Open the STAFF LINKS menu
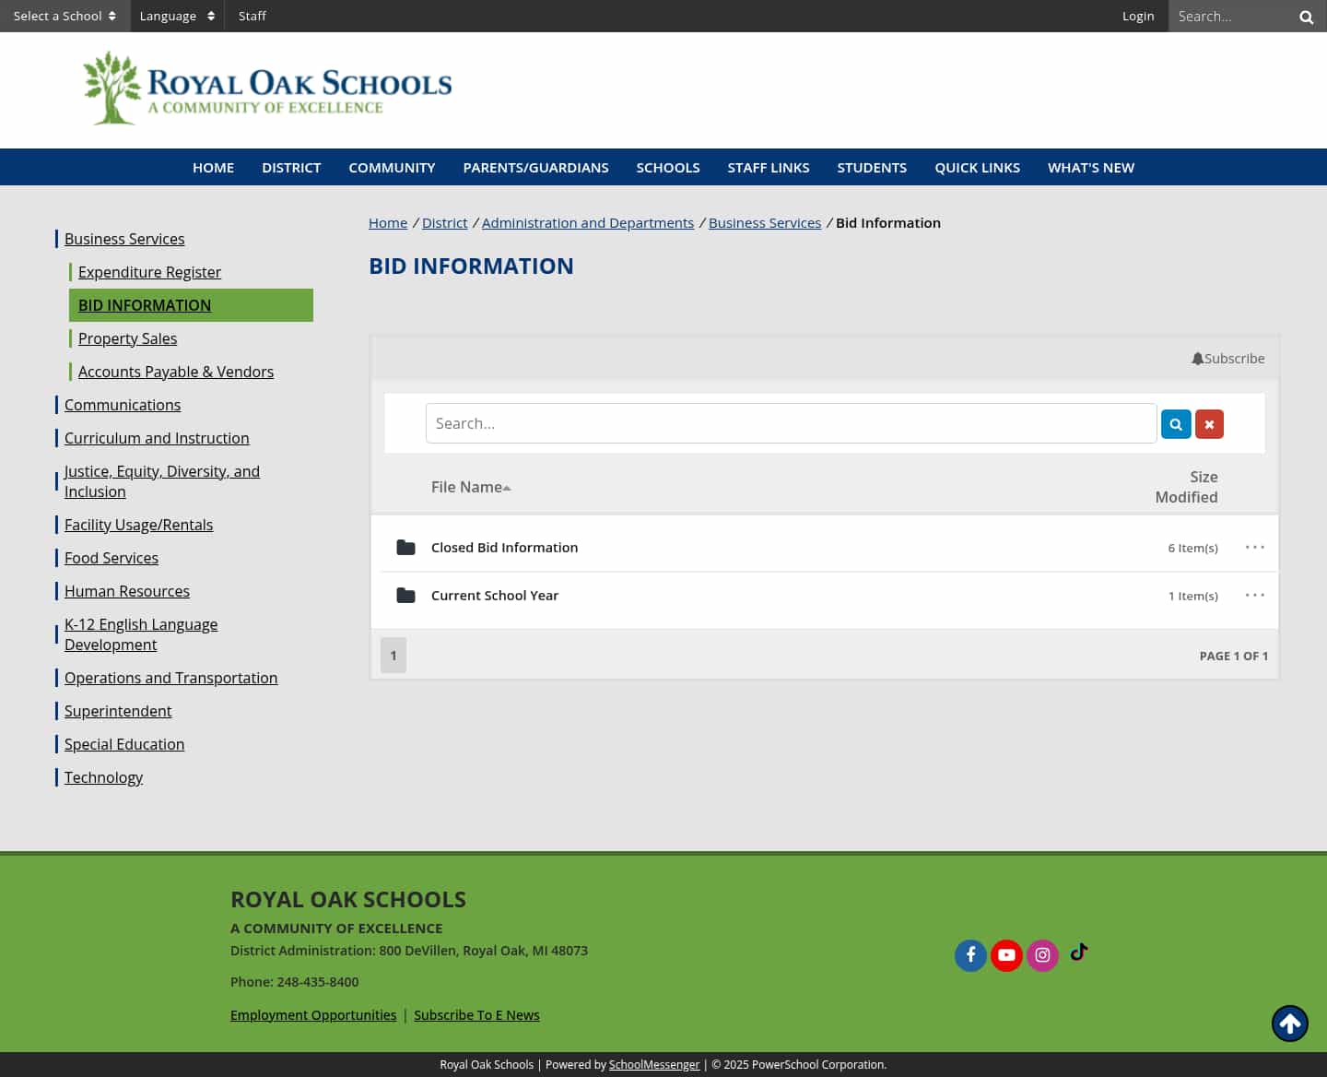The image size is (1327, 1077). pyautogui.click(x=769, y=167)
